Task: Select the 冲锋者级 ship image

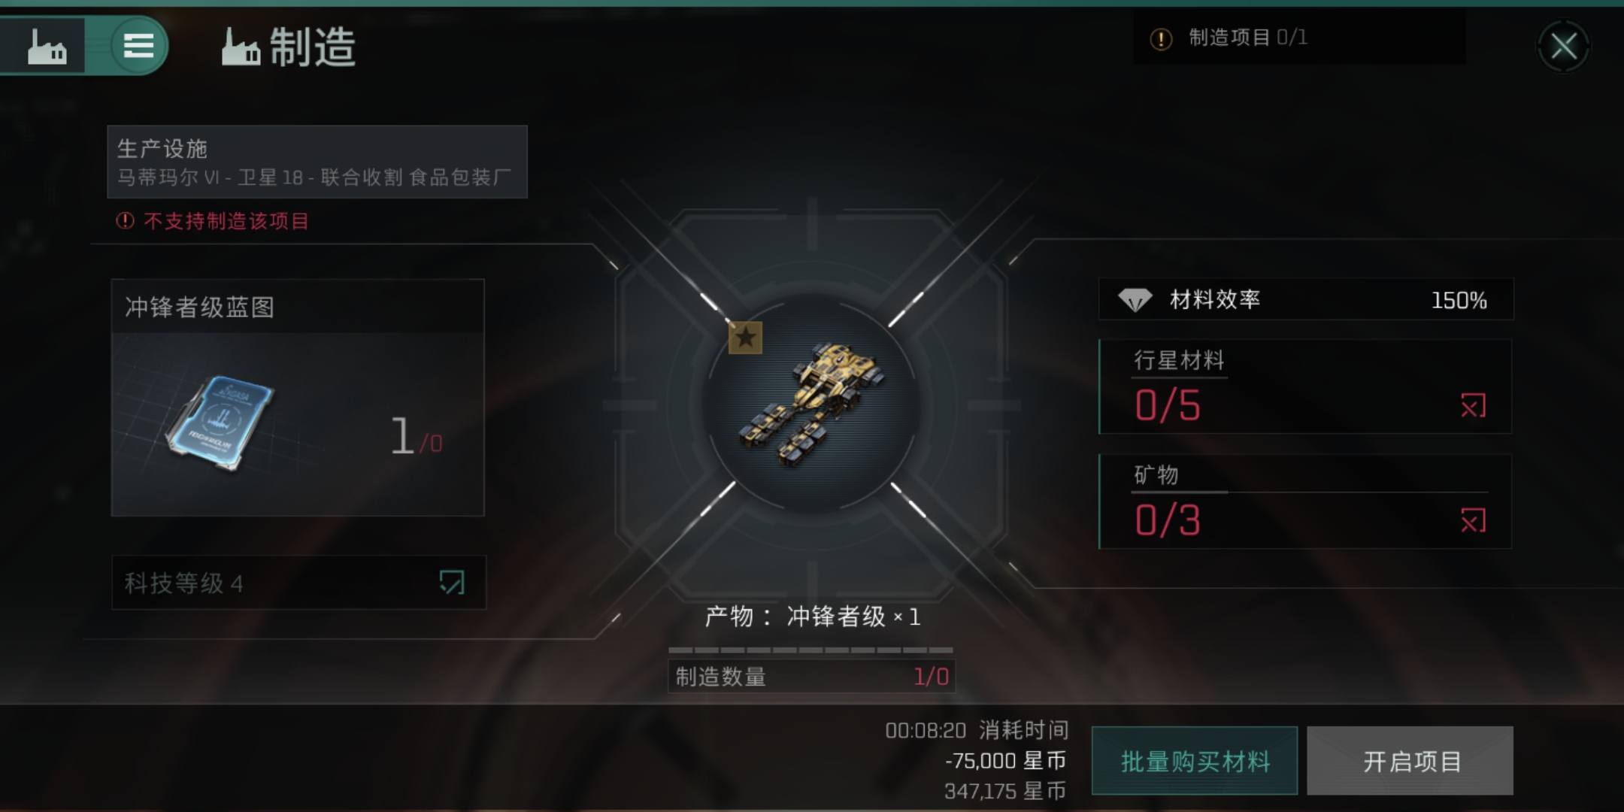Action: click(811, 404)
